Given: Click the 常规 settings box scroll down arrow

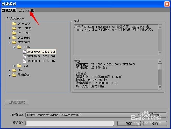Looking at the screenshot, I should [x=160, y=87].
